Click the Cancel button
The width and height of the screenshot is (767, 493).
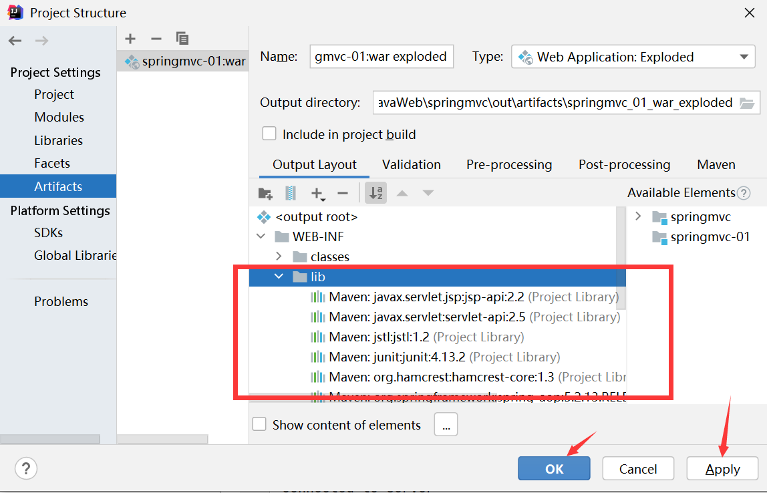[x=638, y=468]
